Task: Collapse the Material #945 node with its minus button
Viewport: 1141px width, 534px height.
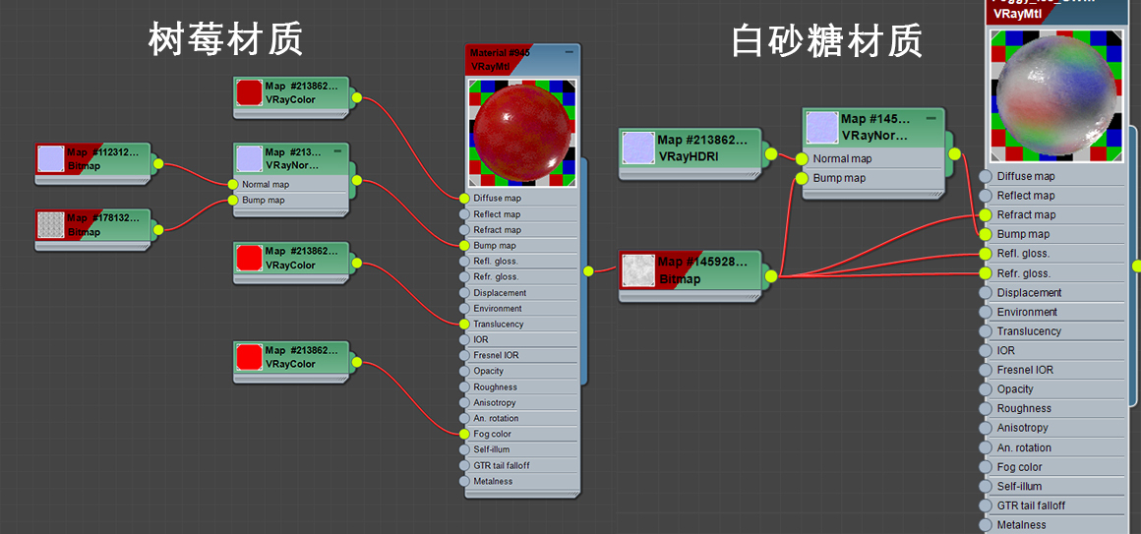Action: (x=570, y=52)
